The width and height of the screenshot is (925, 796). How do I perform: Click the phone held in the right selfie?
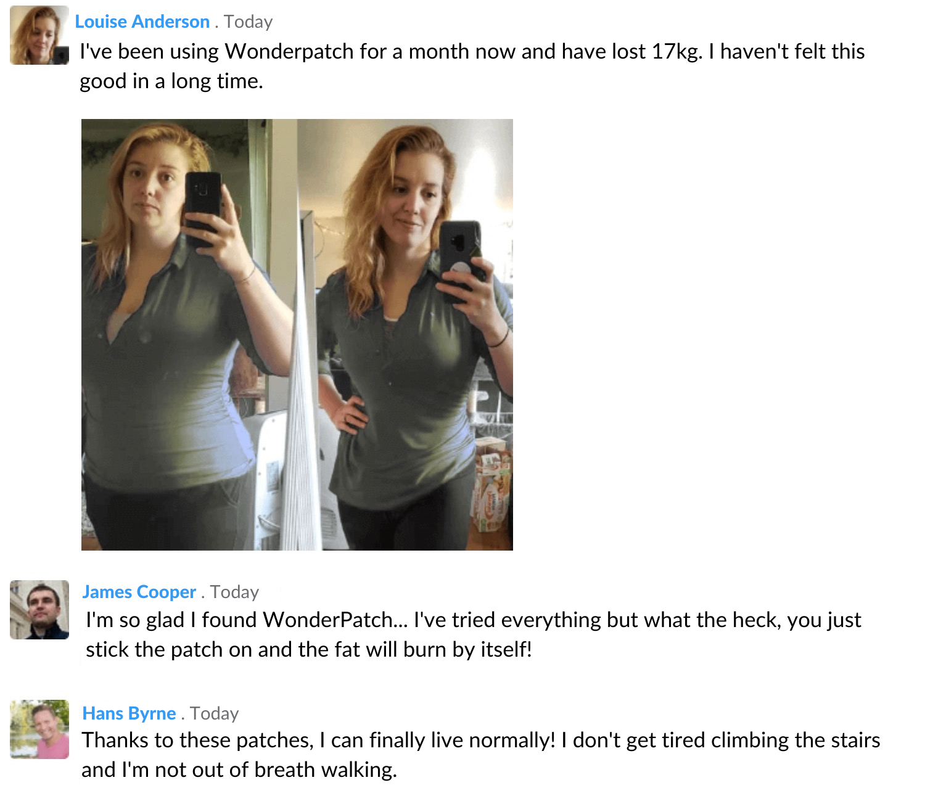[460, 260]
